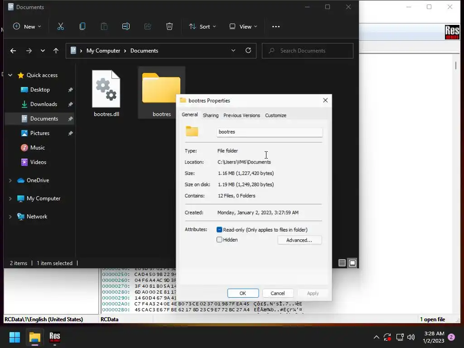Go up one folder level arrow

point(56,51)
